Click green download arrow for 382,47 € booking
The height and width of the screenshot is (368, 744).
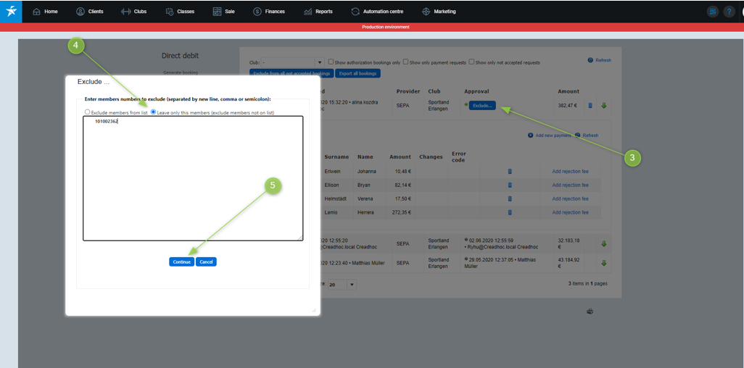pos(604,106)
